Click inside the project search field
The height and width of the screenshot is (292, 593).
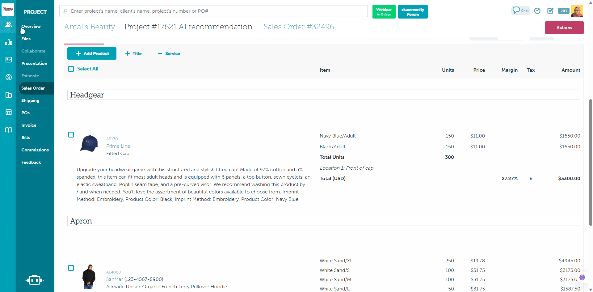point(213,11)
